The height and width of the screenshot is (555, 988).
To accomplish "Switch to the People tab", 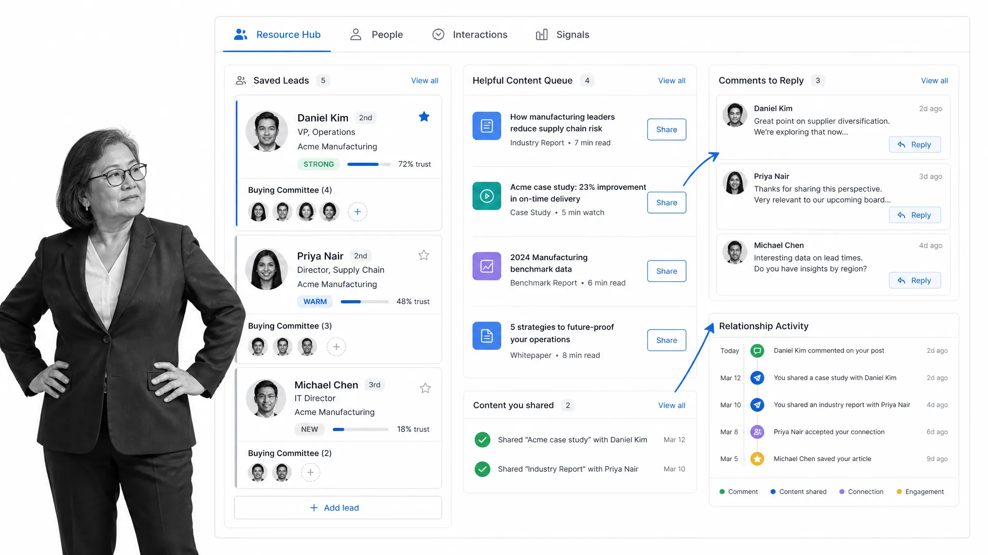I will point(376,35).
